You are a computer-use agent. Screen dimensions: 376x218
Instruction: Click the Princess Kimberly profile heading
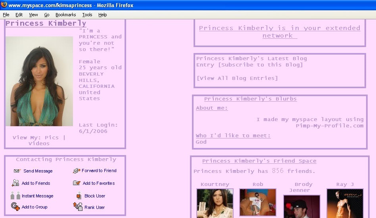point(46,23)
